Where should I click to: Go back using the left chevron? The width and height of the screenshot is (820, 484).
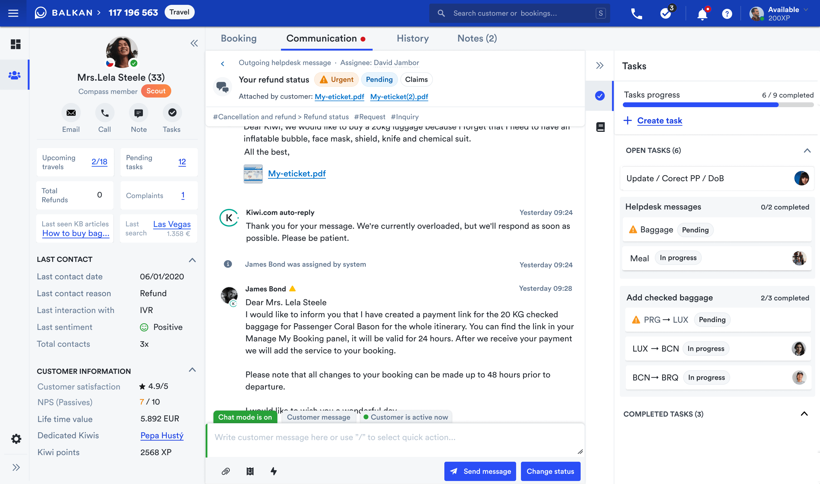(x=222, y=64)
